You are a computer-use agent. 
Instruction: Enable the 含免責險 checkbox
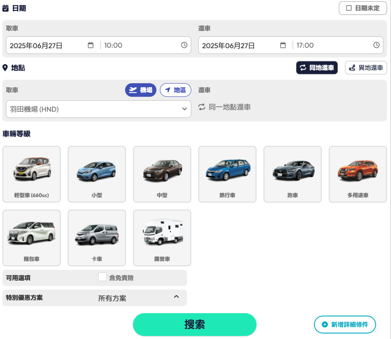102,277
